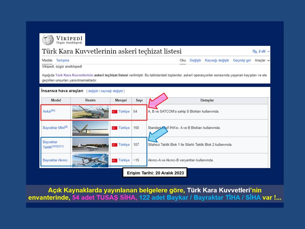Viewport: 305px width, 229px height.
Task: Click the Vikipedi globe logo
Action: (48, 39)
